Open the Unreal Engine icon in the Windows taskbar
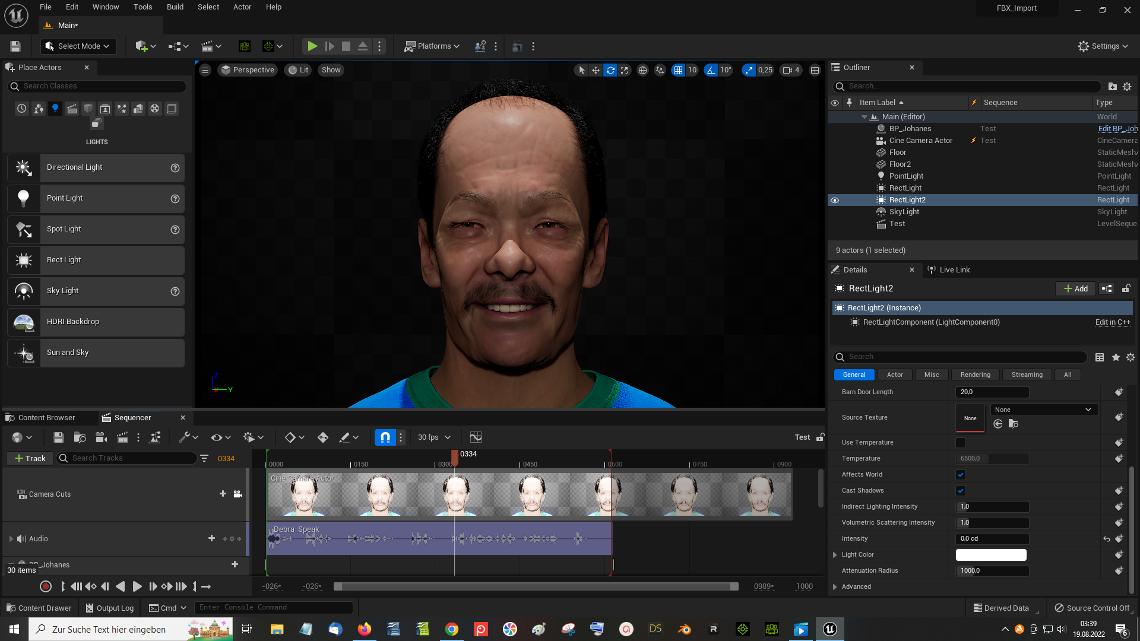1140x641 pixels. point(829,629)
